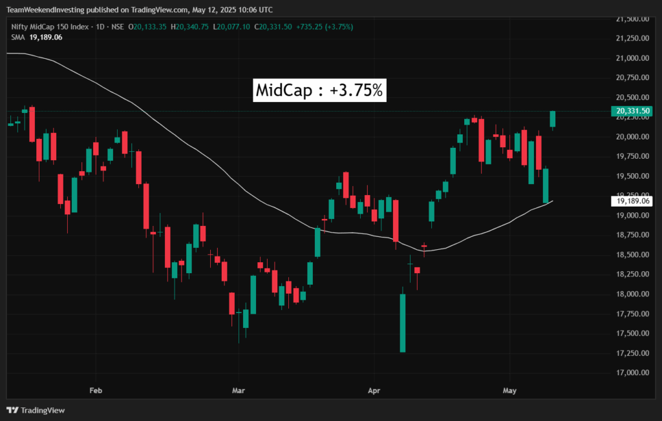Viewport: 662px width, 421px height.
Task: Click the May label on time axis
Action: click(x=509, y=390)
